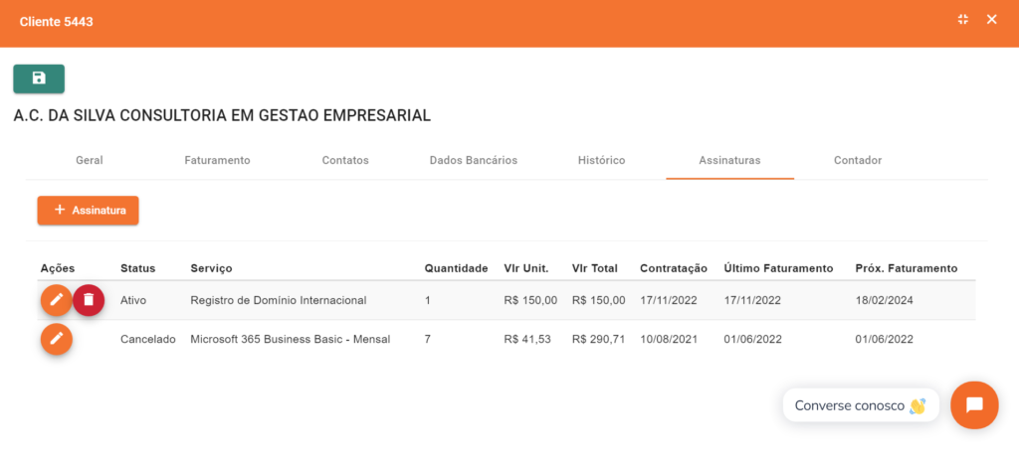
Task: Shrink the Cliente 5443 window using collapse icon
Action: click(x=962, y=20)
